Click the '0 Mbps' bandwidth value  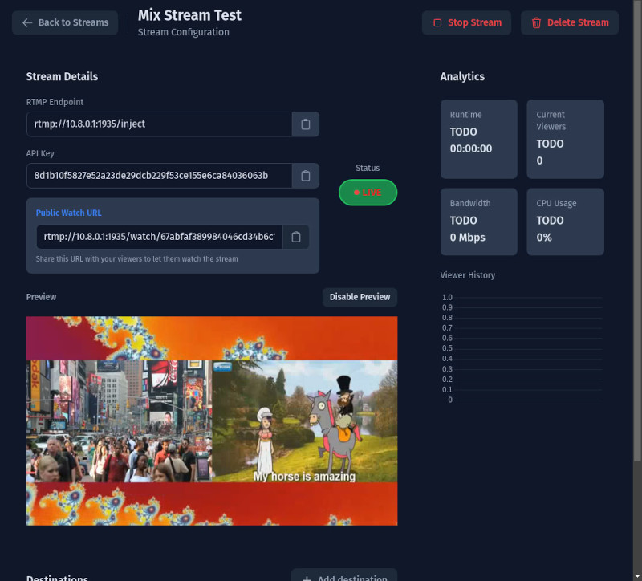468,238
